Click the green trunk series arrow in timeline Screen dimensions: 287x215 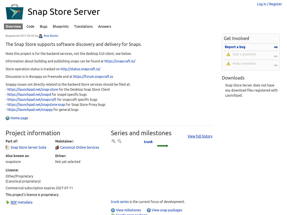163,146
